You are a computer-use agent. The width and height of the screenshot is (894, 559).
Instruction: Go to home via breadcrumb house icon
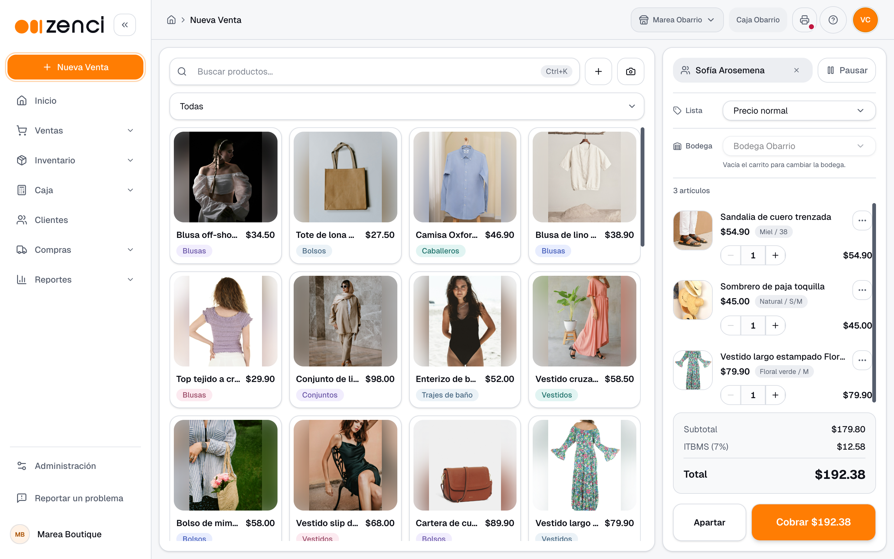[x=171, y=20]
